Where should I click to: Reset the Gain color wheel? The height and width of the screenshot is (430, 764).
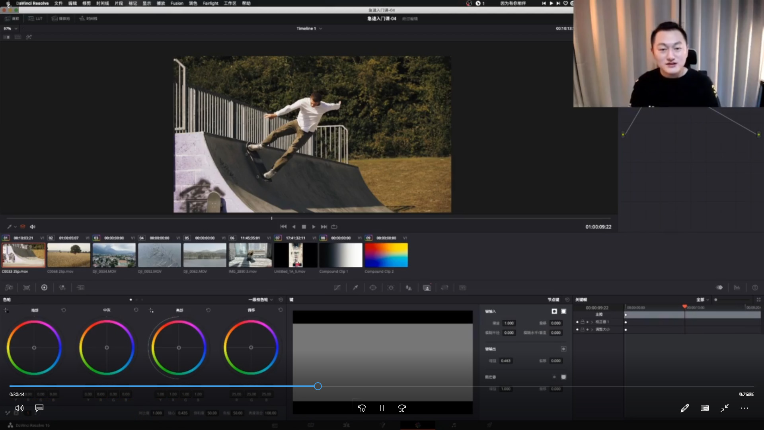[x=208, y=310]
